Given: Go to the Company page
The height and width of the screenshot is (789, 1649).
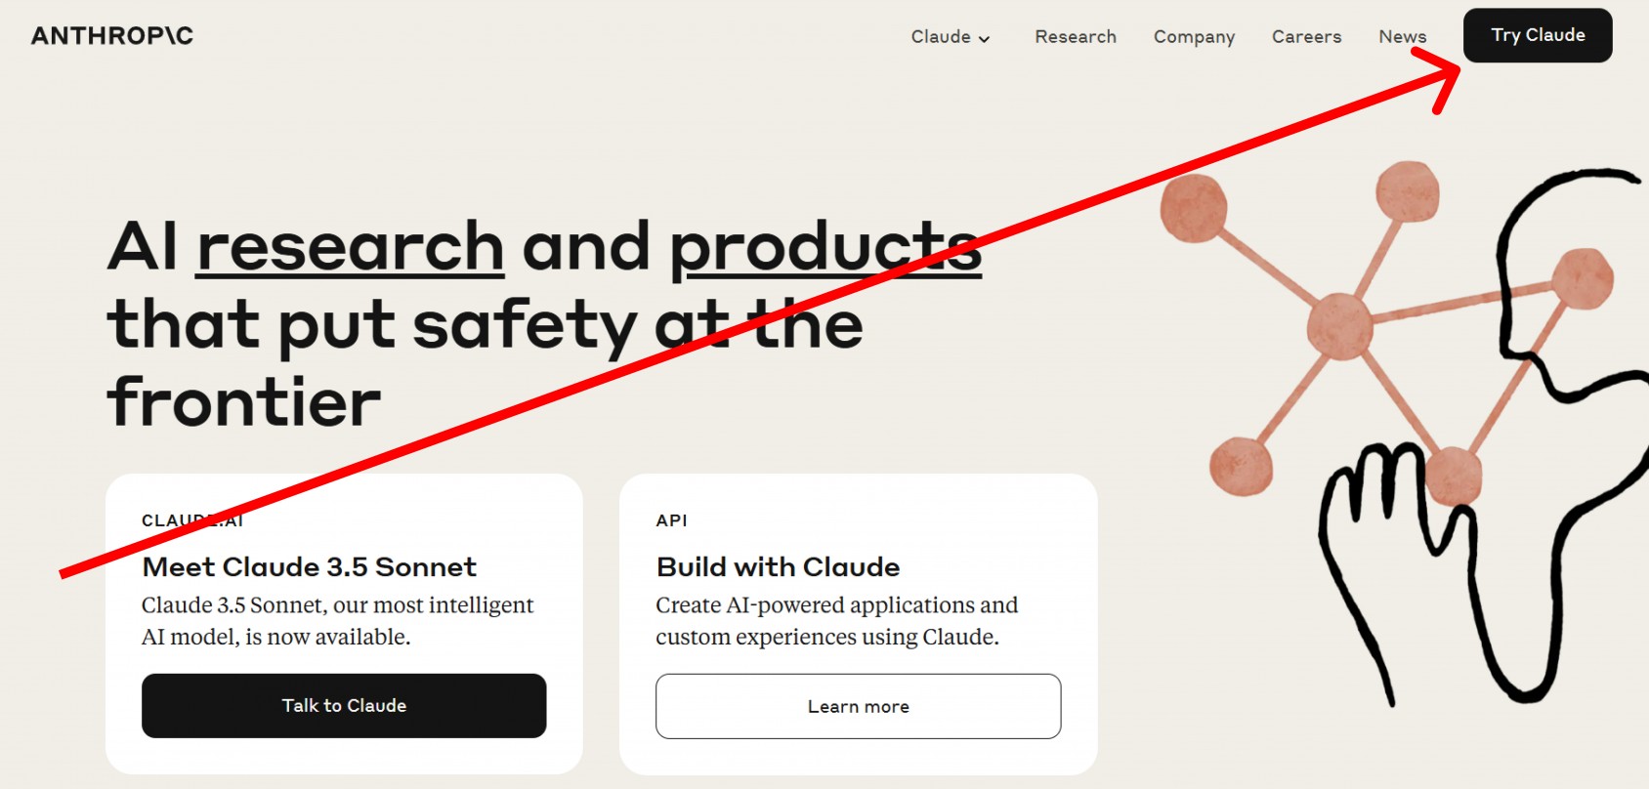Looking at the screenshot, I should tap(1194, 36).
